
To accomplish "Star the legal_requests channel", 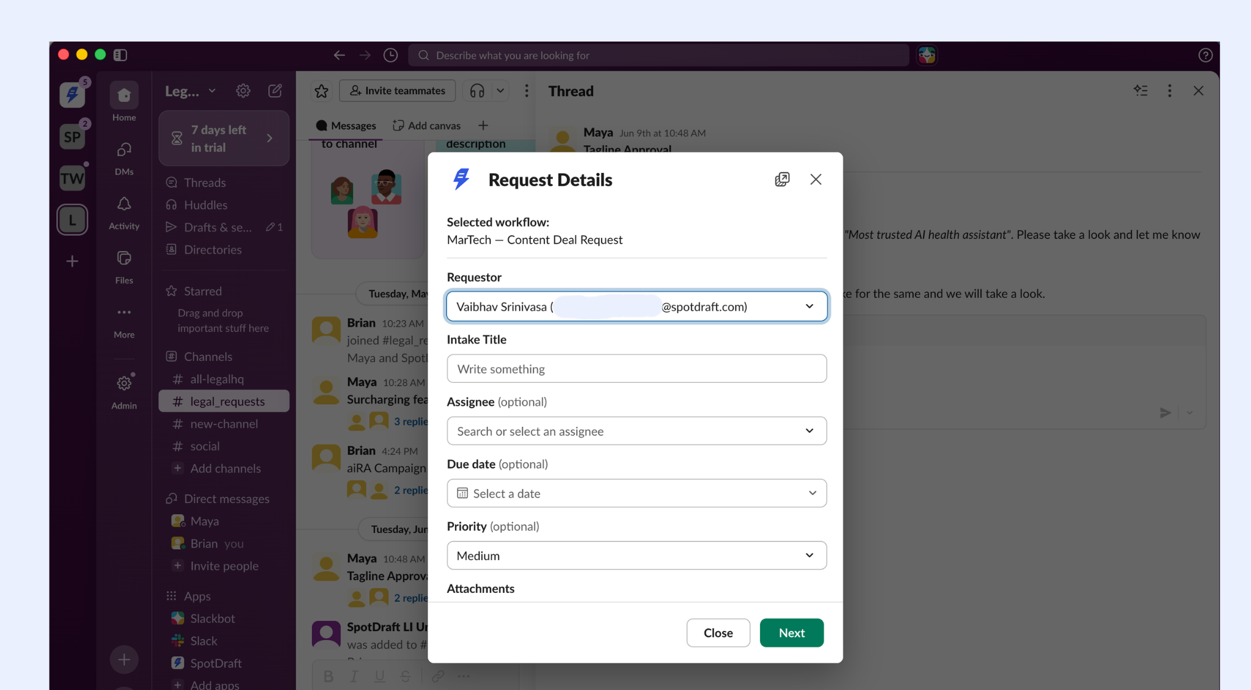I will click(321, 91).
